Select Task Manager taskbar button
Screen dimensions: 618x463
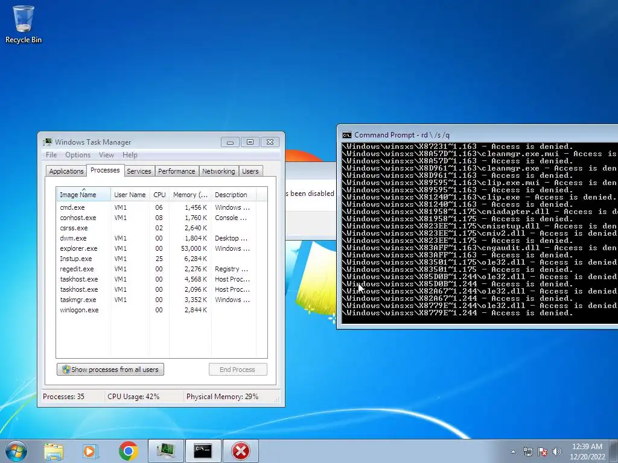[x=165, y=451]
